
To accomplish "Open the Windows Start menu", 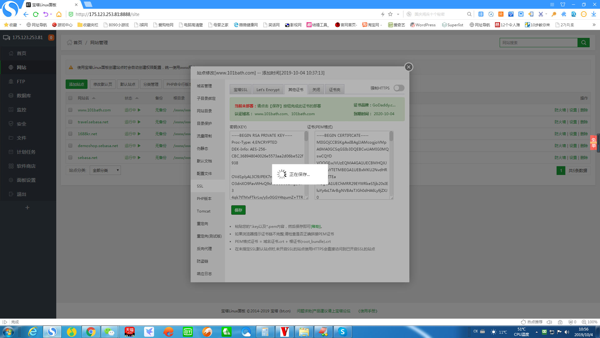I will click(8, 332).
